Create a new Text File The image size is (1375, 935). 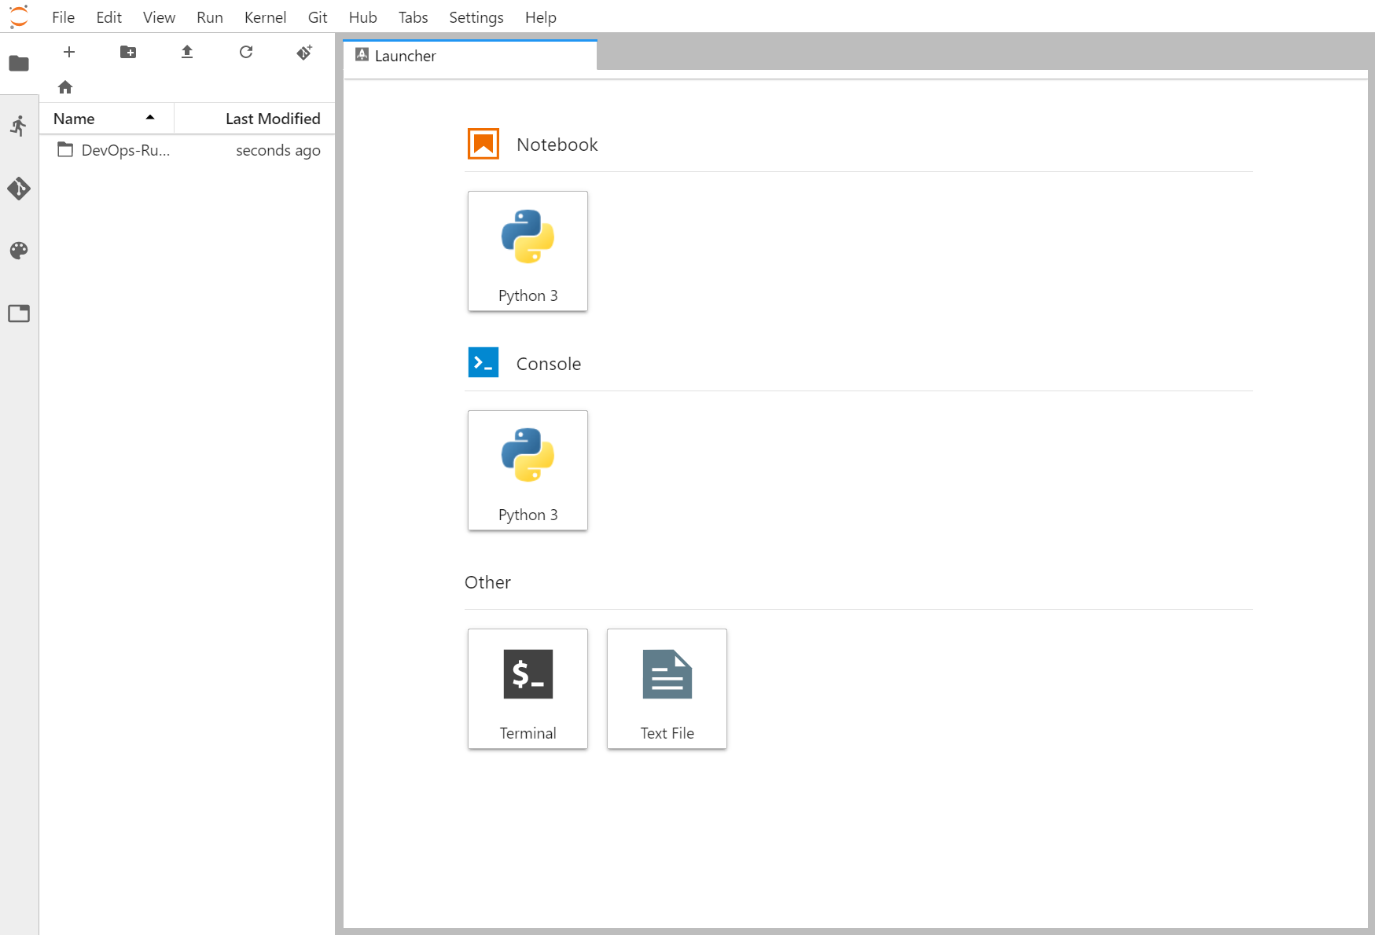click(667, 689)
